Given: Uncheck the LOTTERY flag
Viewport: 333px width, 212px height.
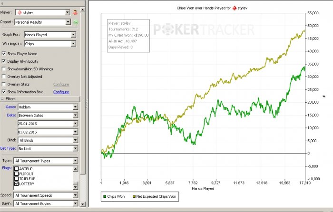Looking at the screenshot, I should point(16,184).
